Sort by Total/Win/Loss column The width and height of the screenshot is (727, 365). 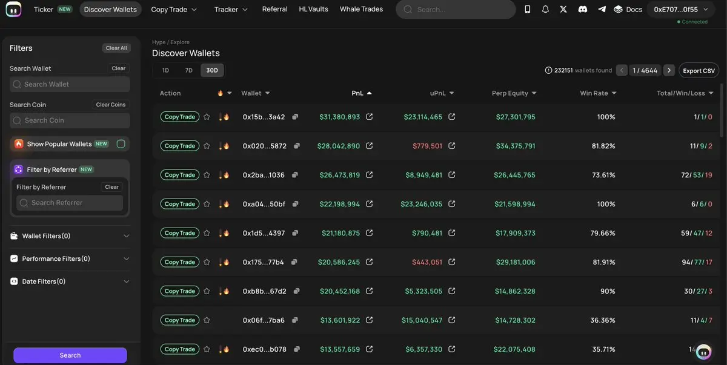[685, 93]
